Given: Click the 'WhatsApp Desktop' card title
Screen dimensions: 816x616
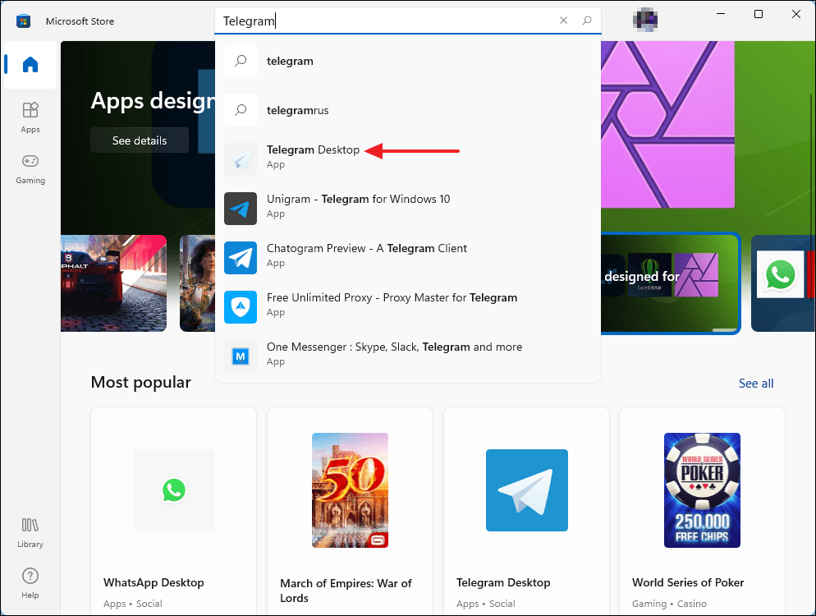Looking at the screenshot, I should pos(154,582).
